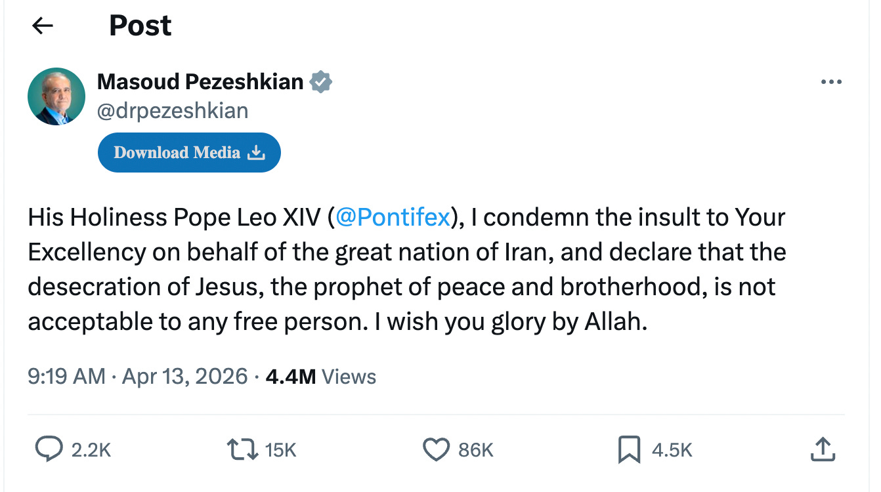Click the @drpezeshkian handle
This screenshot has height=492, width=881.
click(173, 110)
